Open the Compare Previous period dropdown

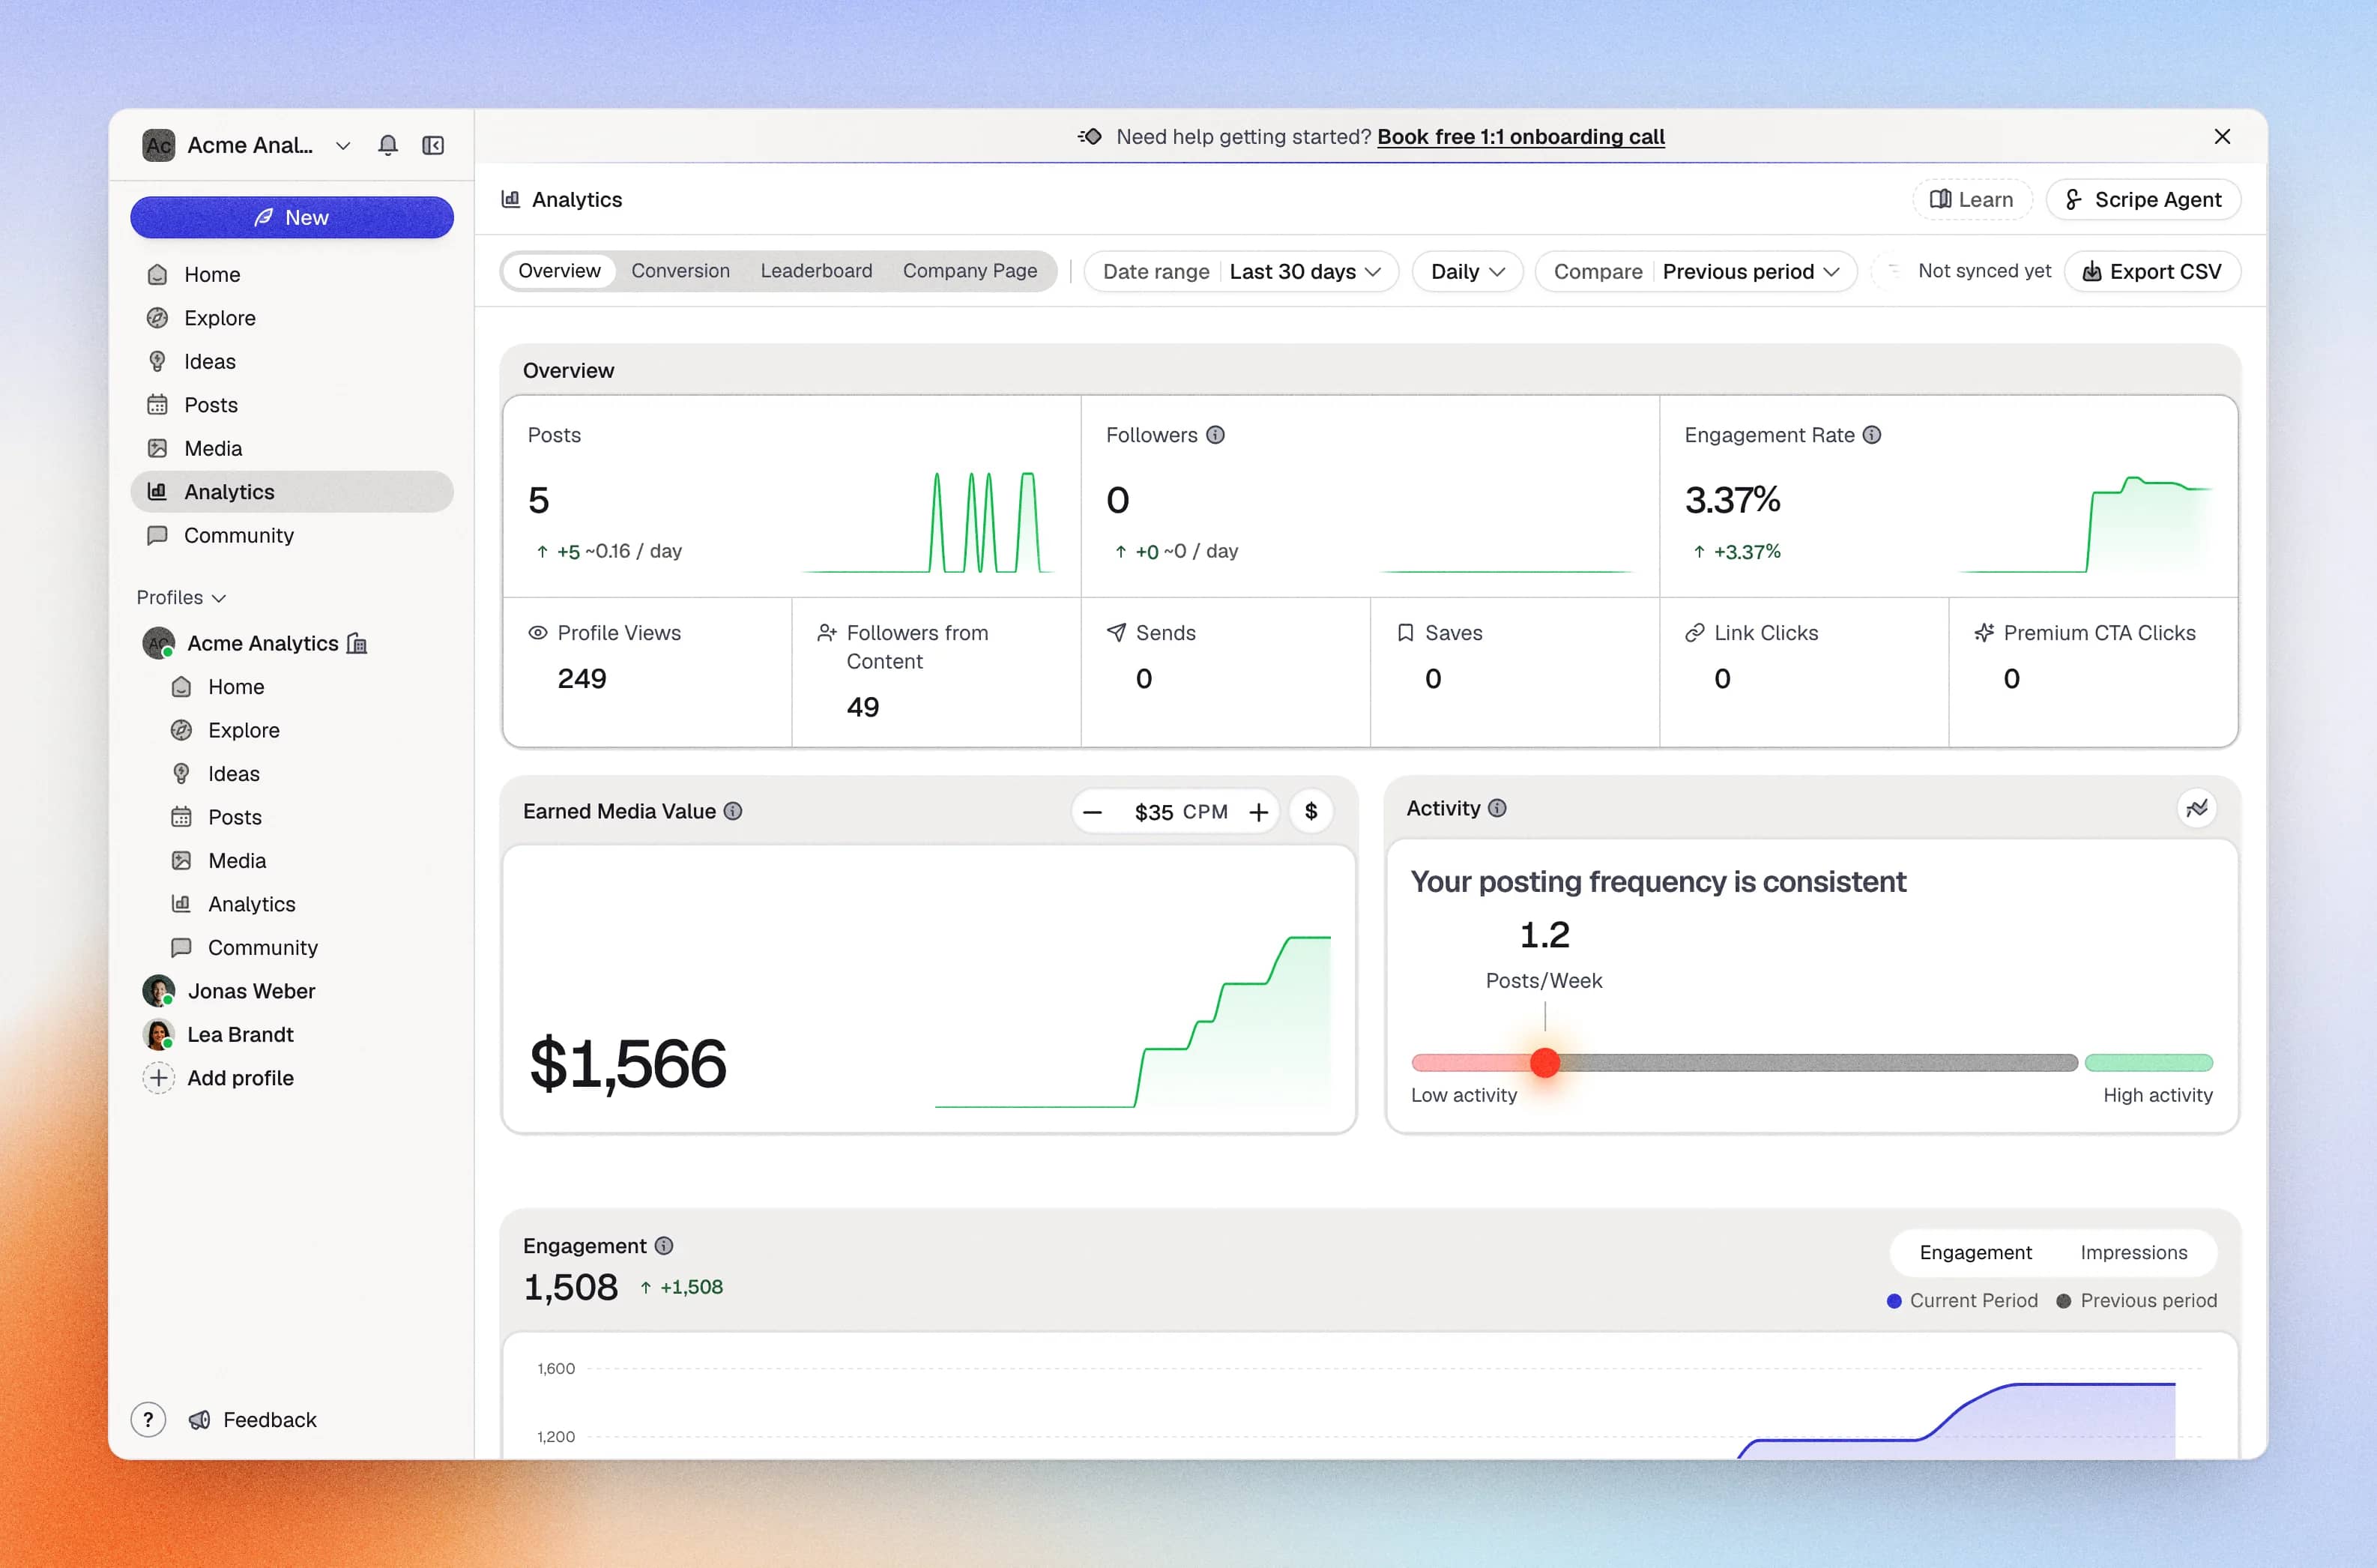pos(1695,271)
